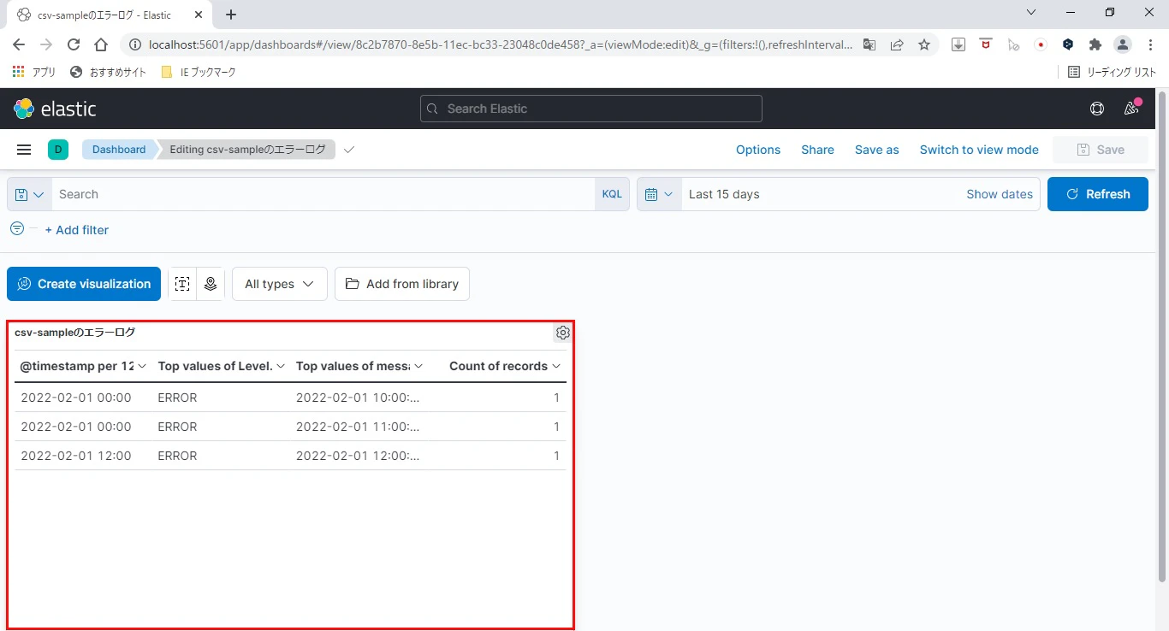Click the Last 15 days time range
Viewport: 1169px width, 631px height.
click(x=724, y=194)
